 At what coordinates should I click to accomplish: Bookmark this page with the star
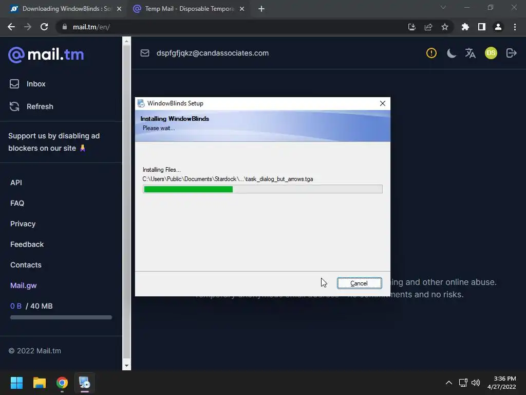(x=445, y=27)
